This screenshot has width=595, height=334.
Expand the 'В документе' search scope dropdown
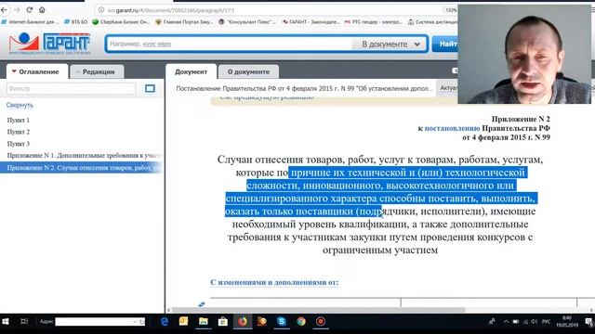(390, 44)
